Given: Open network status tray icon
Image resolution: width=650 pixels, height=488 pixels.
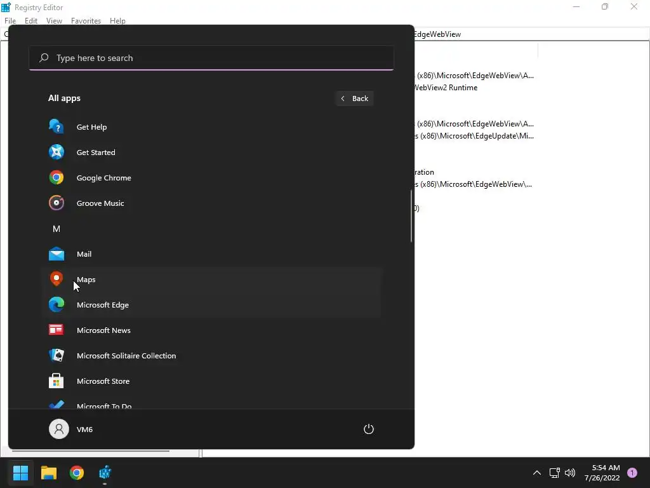Looking at the screenshot, I should click(x=554, y=473).
